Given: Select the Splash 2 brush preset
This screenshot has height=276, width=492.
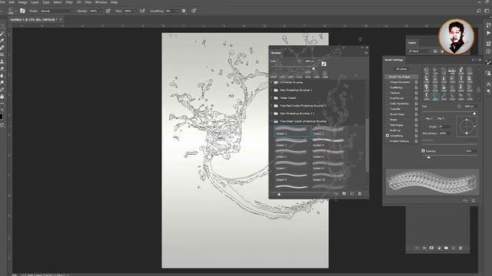Looking at the screenshot, I should pyautogui.click(x=329, y=131).
